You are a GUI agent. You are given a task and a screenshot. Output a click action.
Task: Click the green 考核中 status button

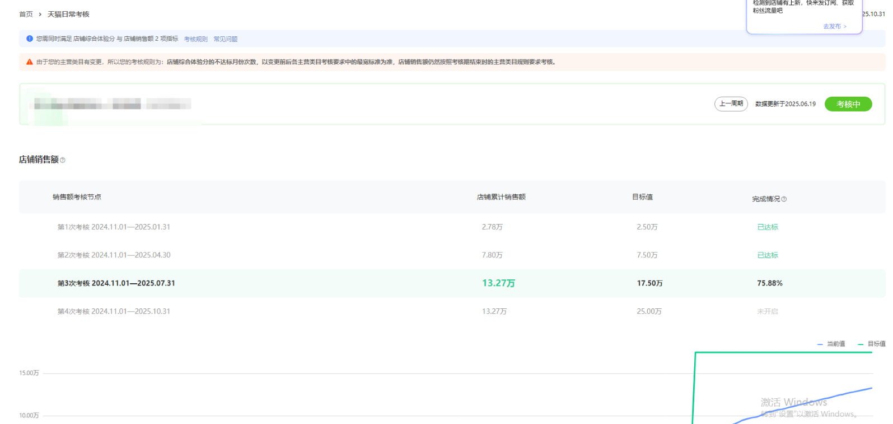[848, 104]
